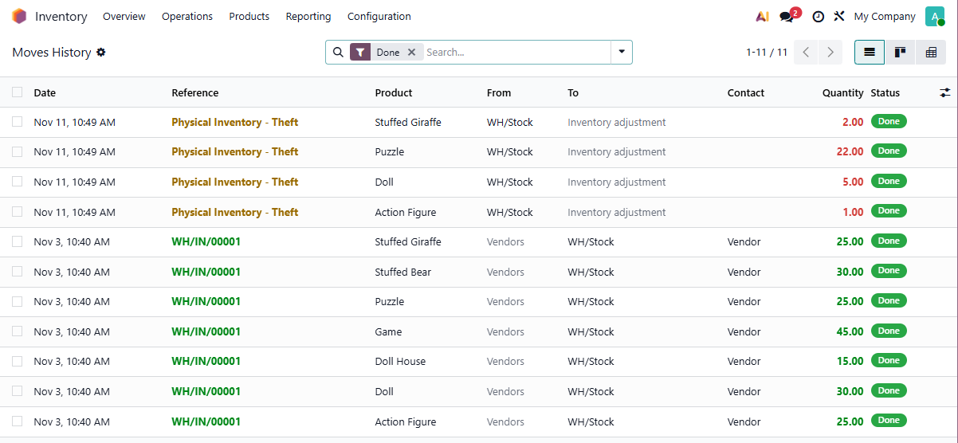Tick the Doll House row checkbox
The width and height of the screenshot is (958, 443).
click(x=18, y=361)
